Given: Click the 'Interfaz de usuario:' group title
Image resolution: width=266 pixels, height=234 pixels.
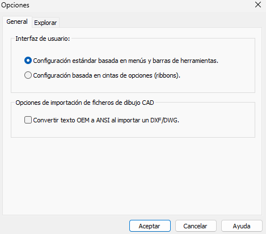Looking at the screenshot, I should 43,39.
